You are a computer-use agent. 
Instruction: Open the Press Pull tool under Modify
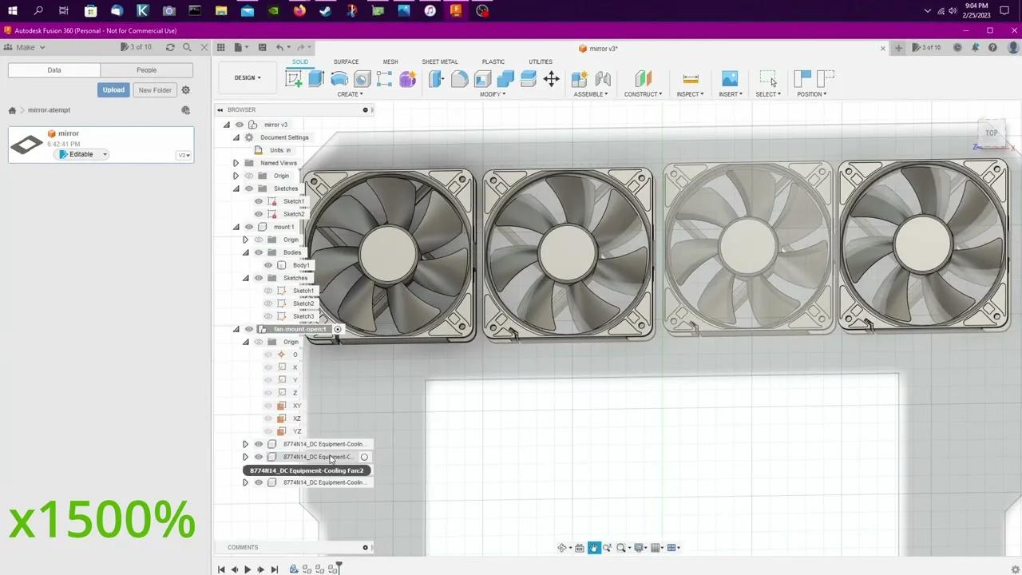[x=436, y=77]
